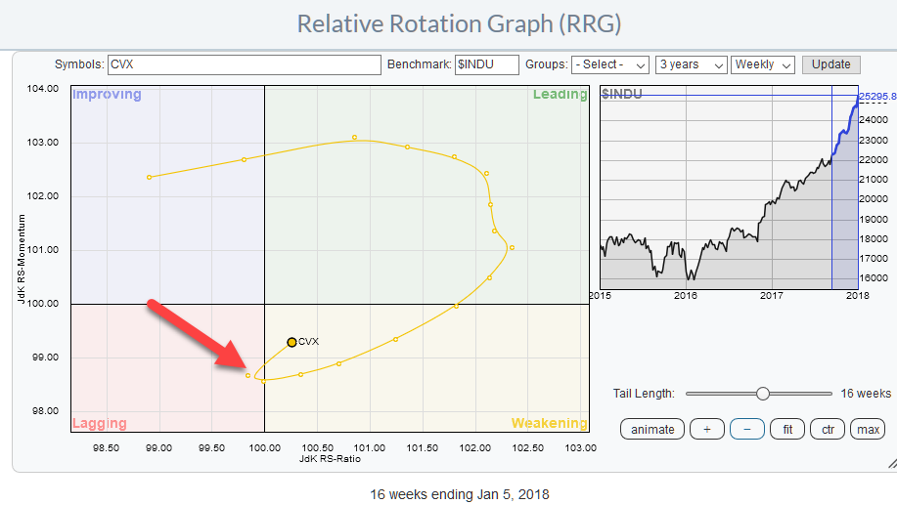The width and height of the screenshot is (897, 505).
Task: Click the max button
Action: point(867,429)
